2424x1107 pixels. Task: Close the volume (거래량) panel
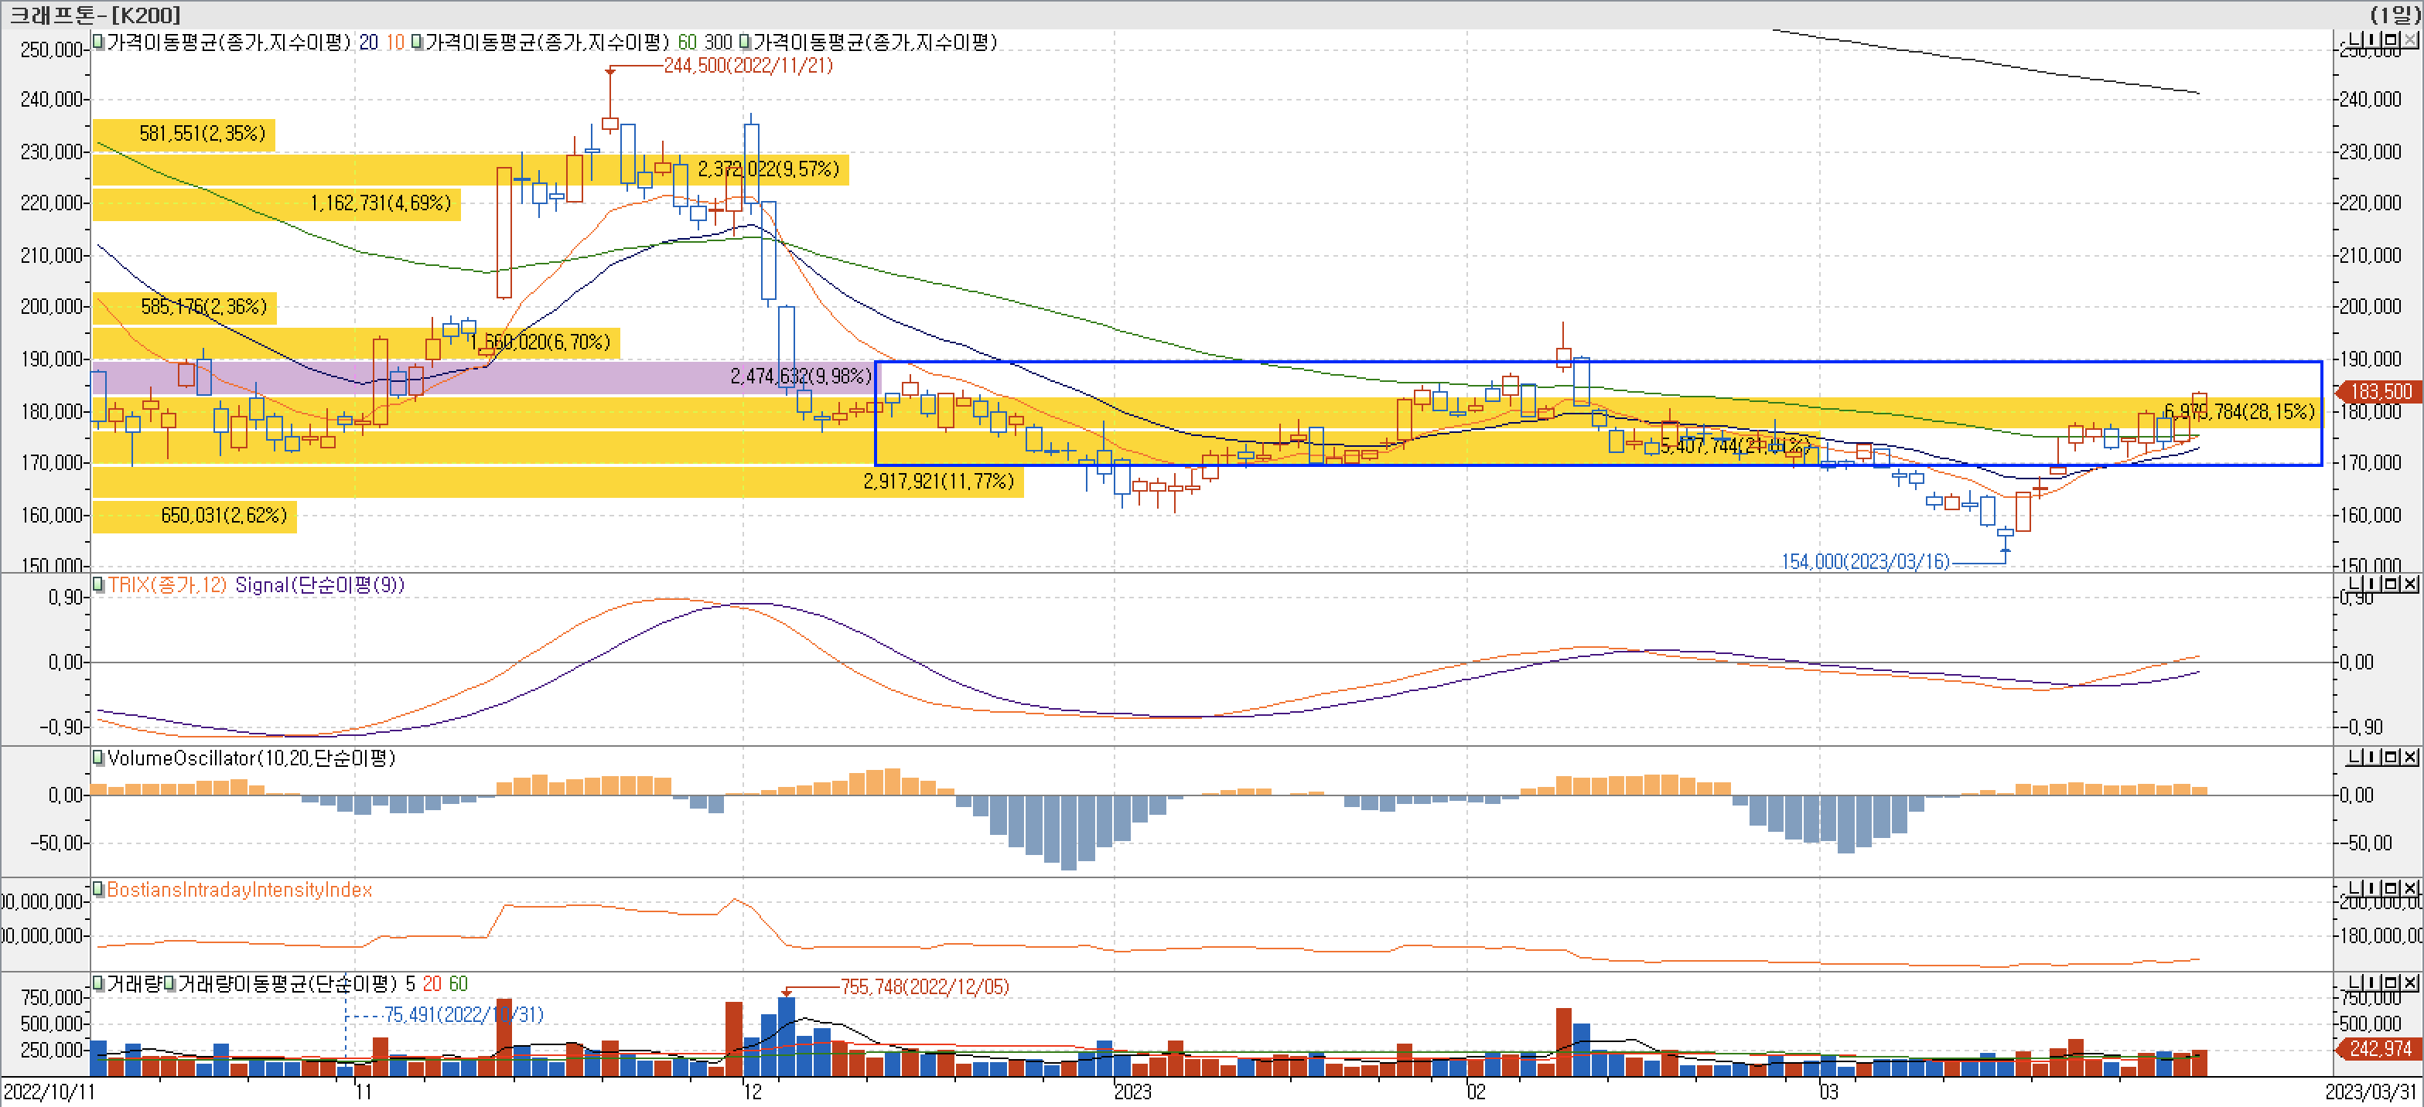(2410, 982)
